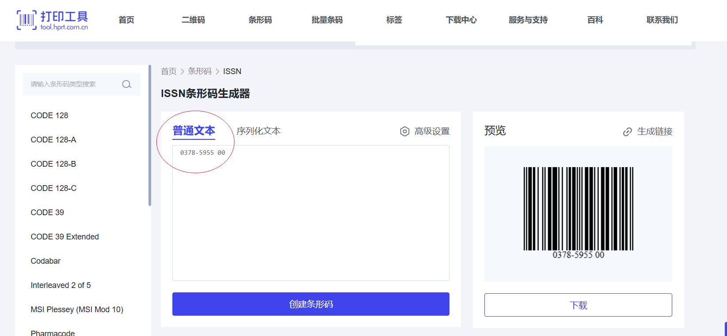This screenshot has height=336, width=727.
Task: Select CODE 39 from barcode list
Action: 47,213
